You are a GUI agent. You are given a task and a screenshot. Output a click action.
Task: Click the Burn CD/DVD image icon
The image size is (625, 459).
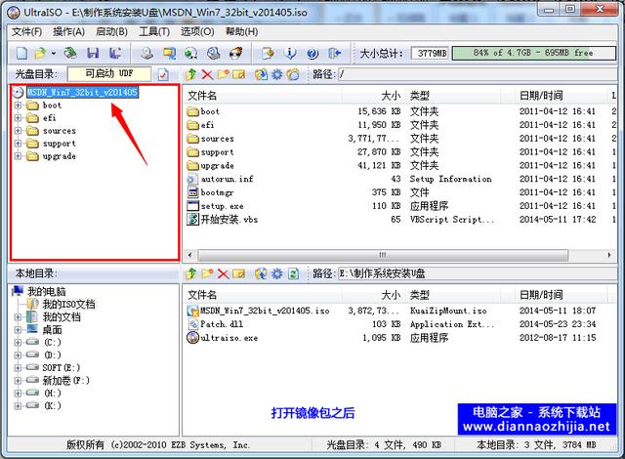pyautogui.click(x=236, y=53)
